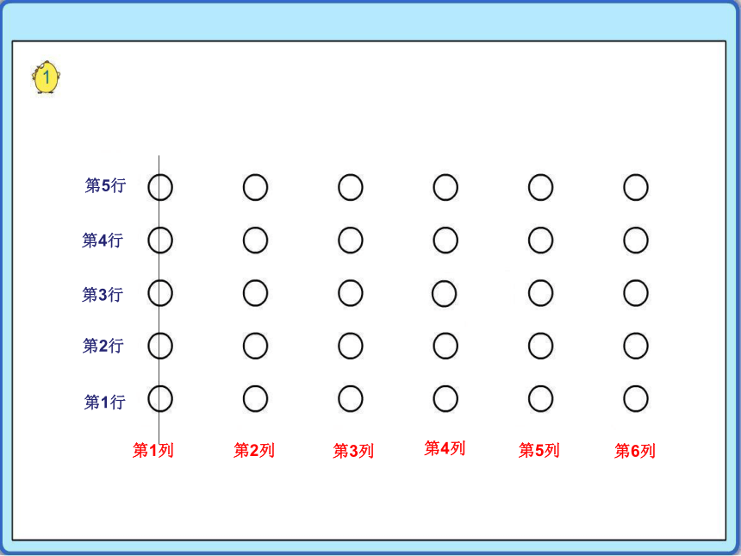This screenshot has height=556, width=741.
Task: Click the circle at row 3, column 4
Action: coord(445,294)
